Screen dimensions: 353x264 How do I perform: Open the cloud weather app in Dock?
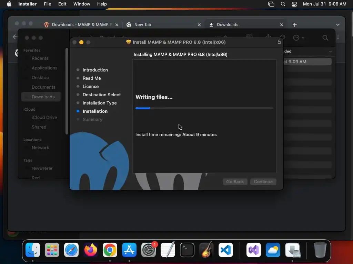(273, 250)
